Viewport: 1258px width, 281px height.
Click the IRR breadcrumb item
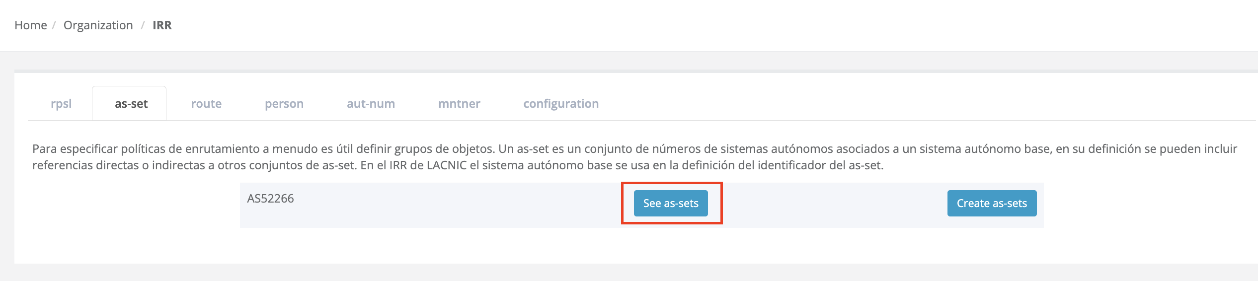162,25
